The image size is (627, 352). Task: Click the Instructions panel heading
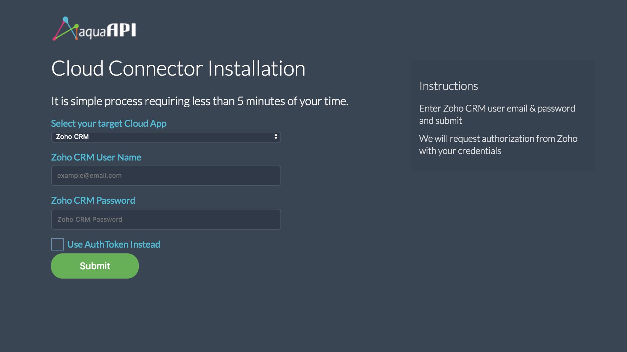click(x=448, y=86)
